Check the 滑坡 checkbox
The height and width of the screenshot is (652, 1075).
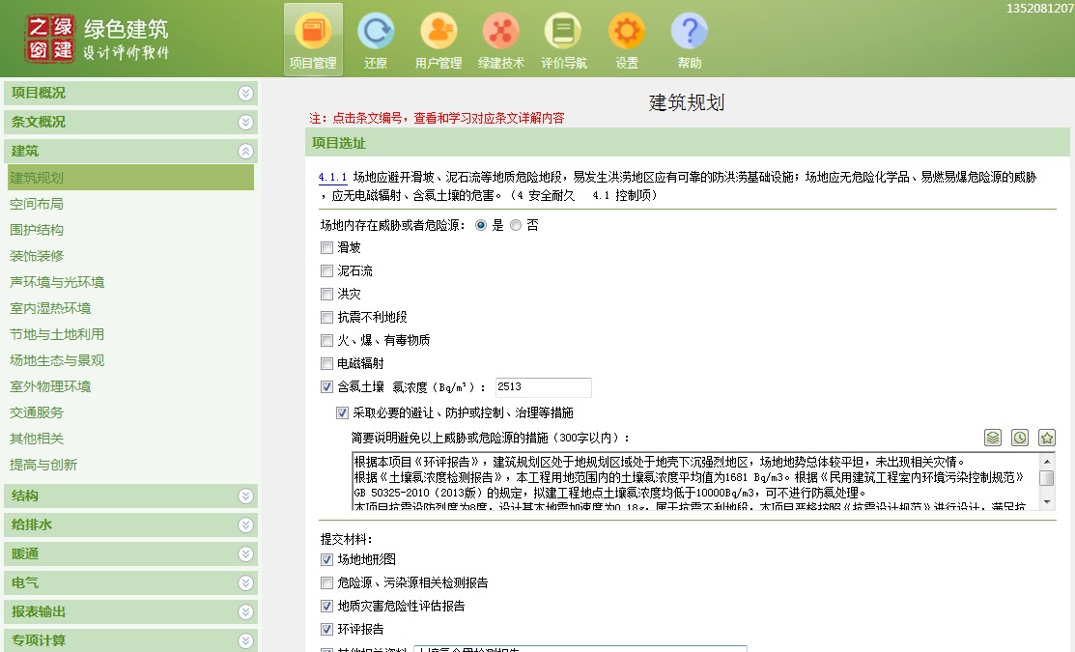point(326,248)
